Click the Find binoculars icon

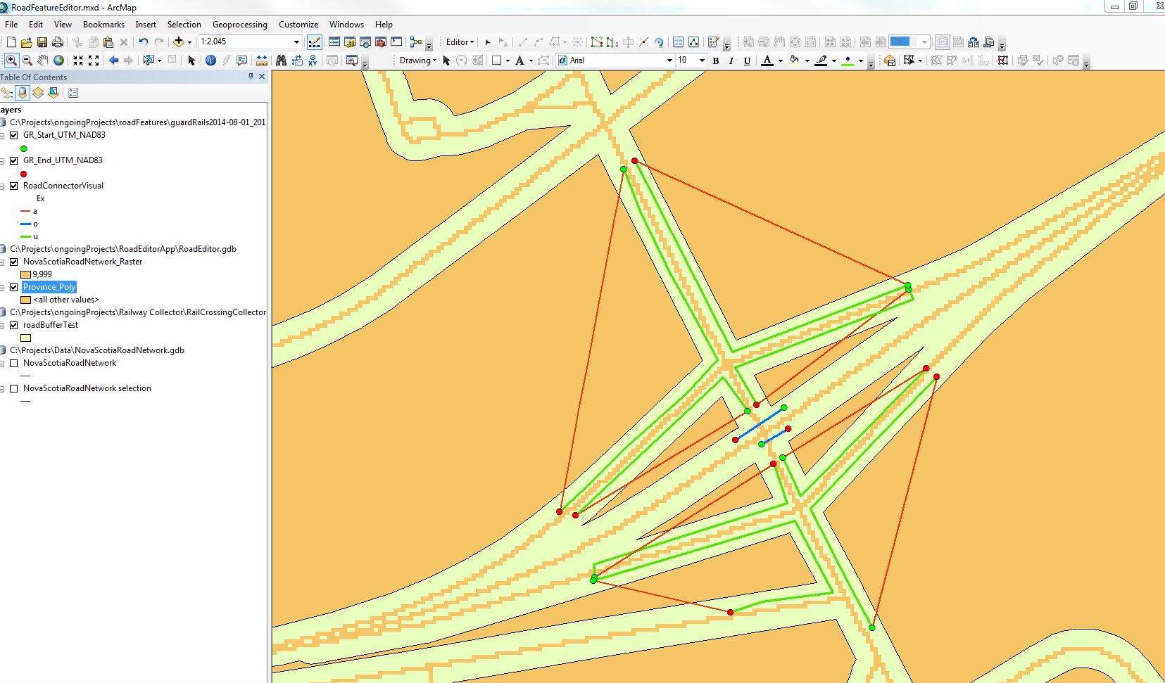click(x=281, y=60)
